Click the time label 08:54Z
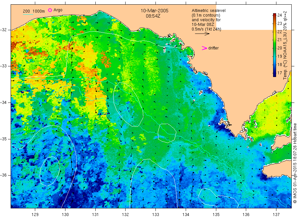 coord(153,16)
